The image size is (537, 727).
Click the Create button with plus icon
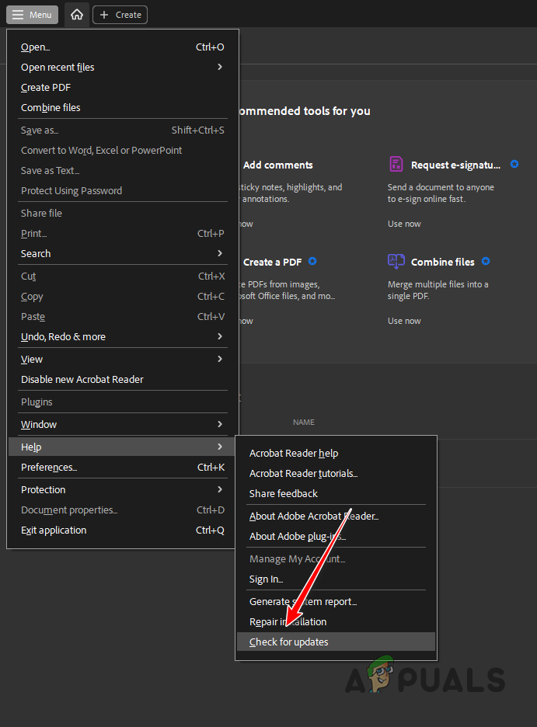120,15
